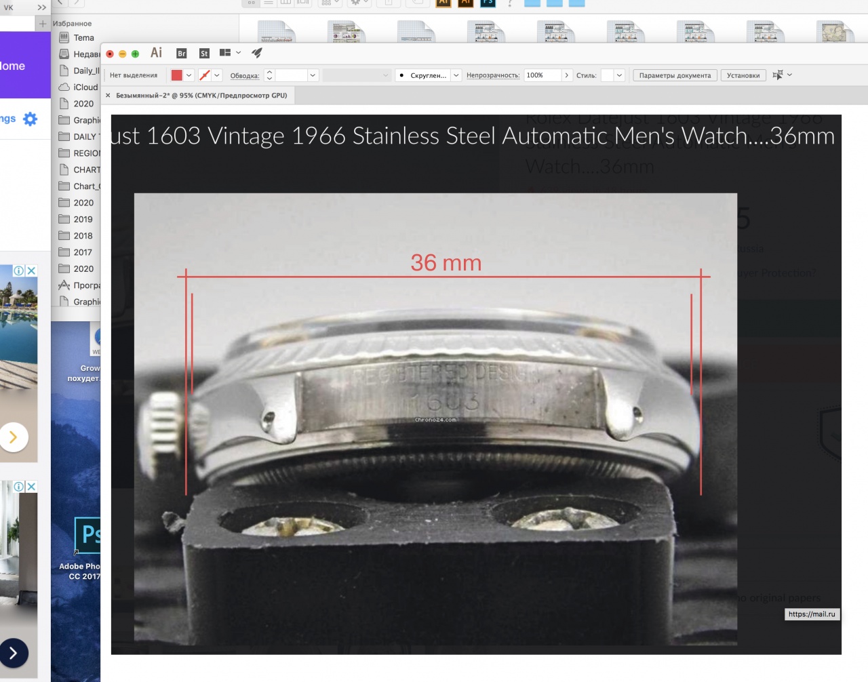Viewport: 868px width, 682px height.
Task: Click the Illustrator Ai home icon
Action: [156, 53]
